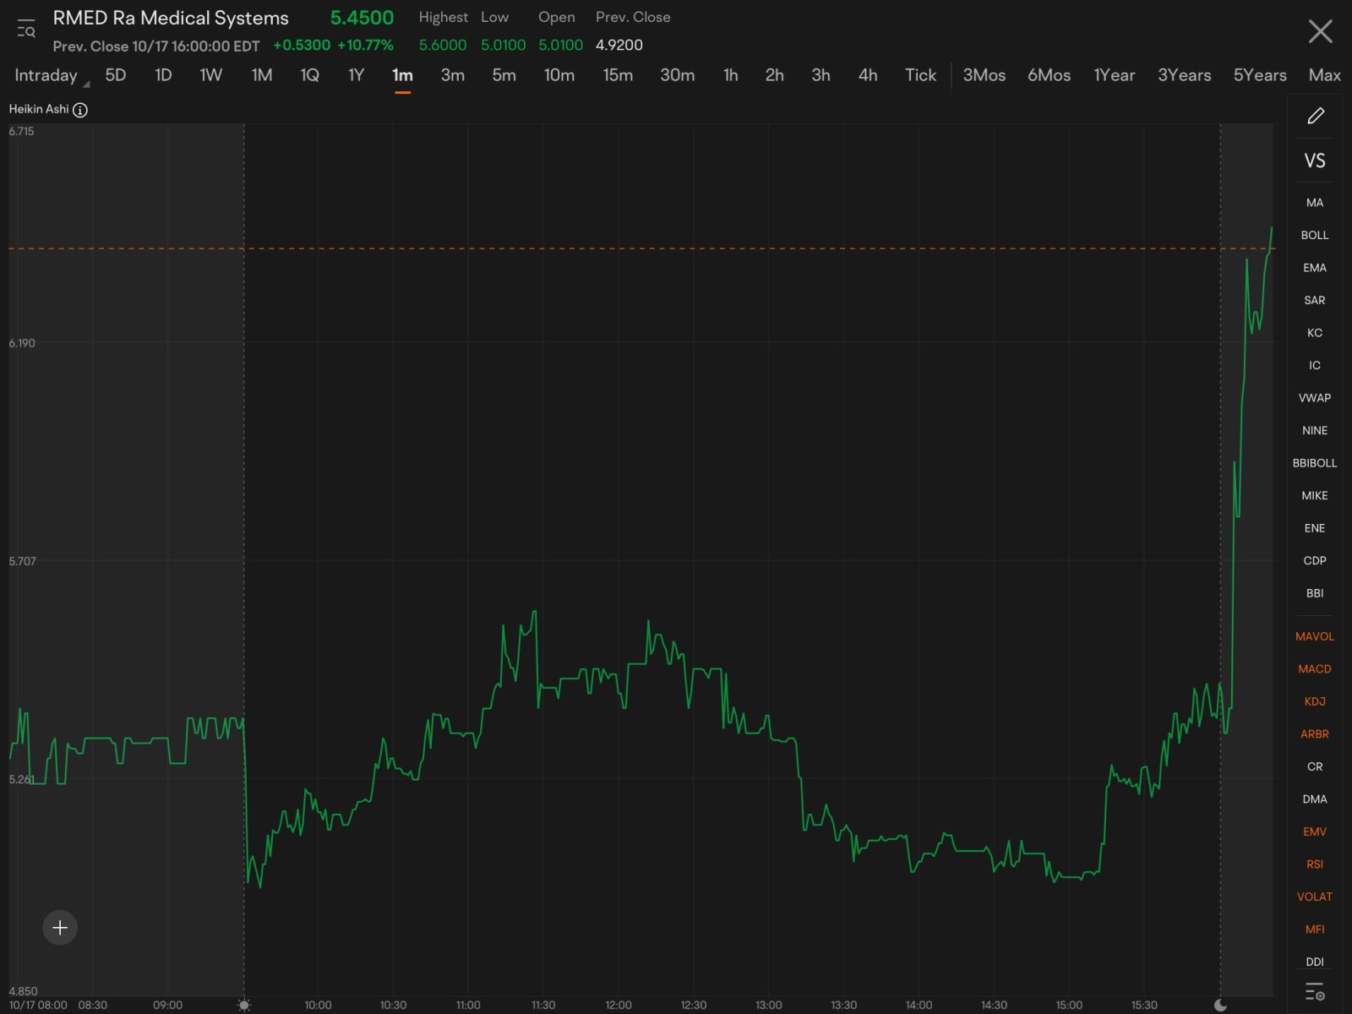Screen dimensions: 1352x1014
Task: Switch to the 3m interval
Action: point(453,75)
